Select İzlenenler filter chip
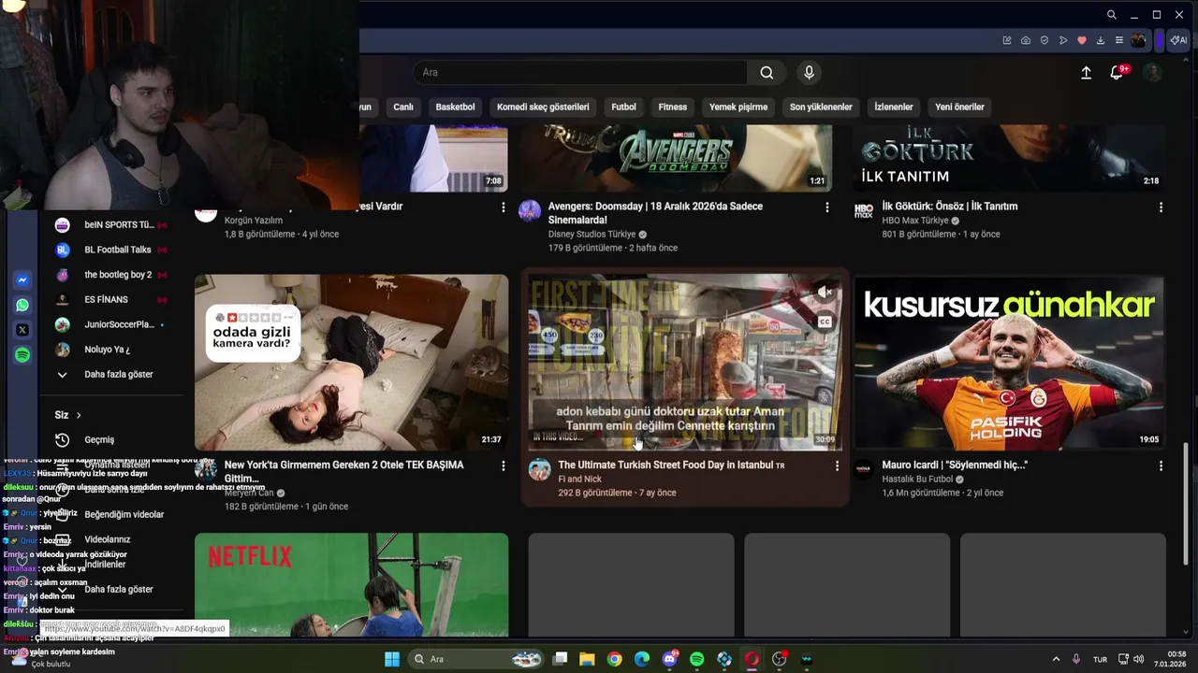 point(894,107)
